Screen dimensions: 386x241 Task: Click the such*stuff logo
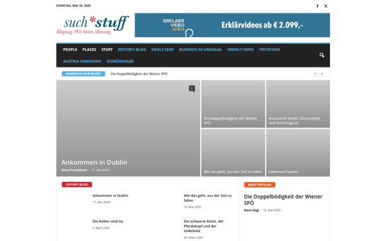point(93,25)
